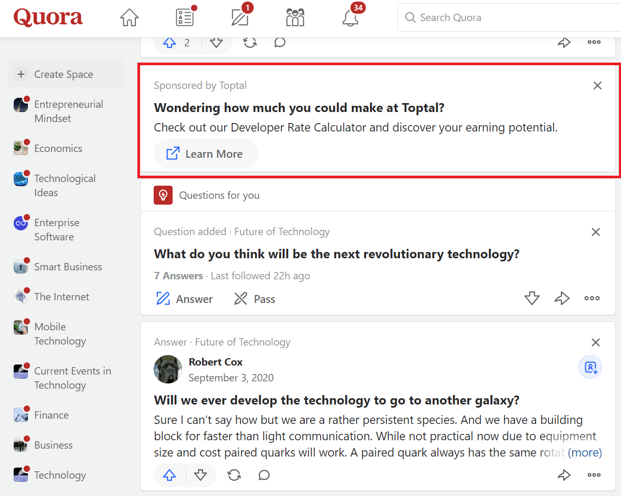621x496 pixels.
Task: Open the Quora Home feed icon
Action: 129,17
